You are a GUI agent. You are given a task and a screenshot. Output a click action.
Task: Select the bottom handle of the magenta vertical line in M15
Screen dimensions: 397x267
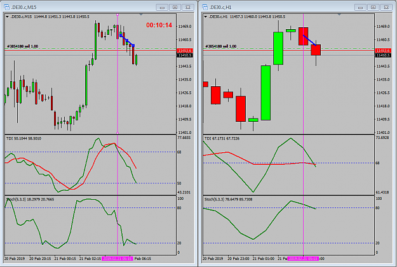[118, 133]
